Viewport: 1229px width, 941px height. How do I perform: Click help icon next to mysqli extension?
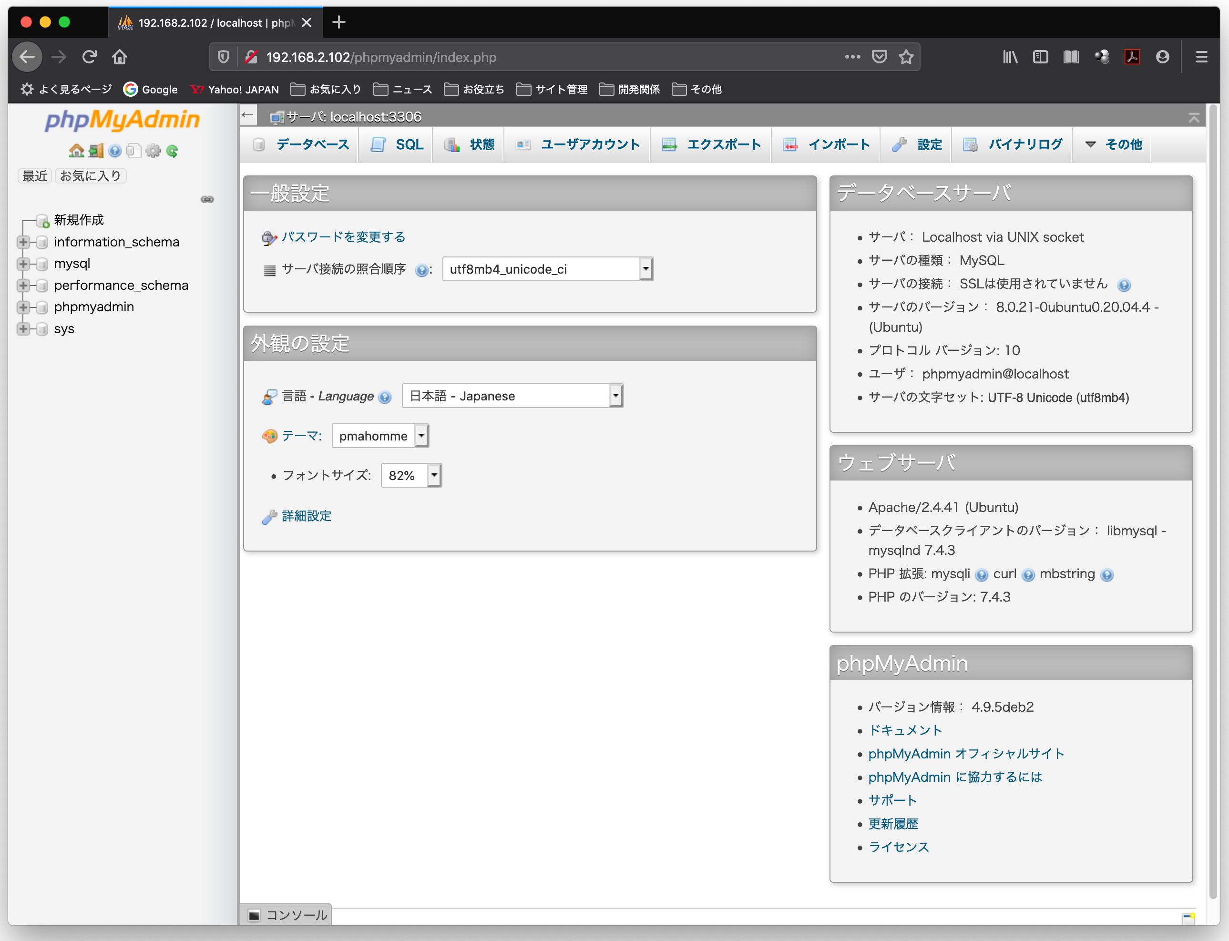(982, 575)
